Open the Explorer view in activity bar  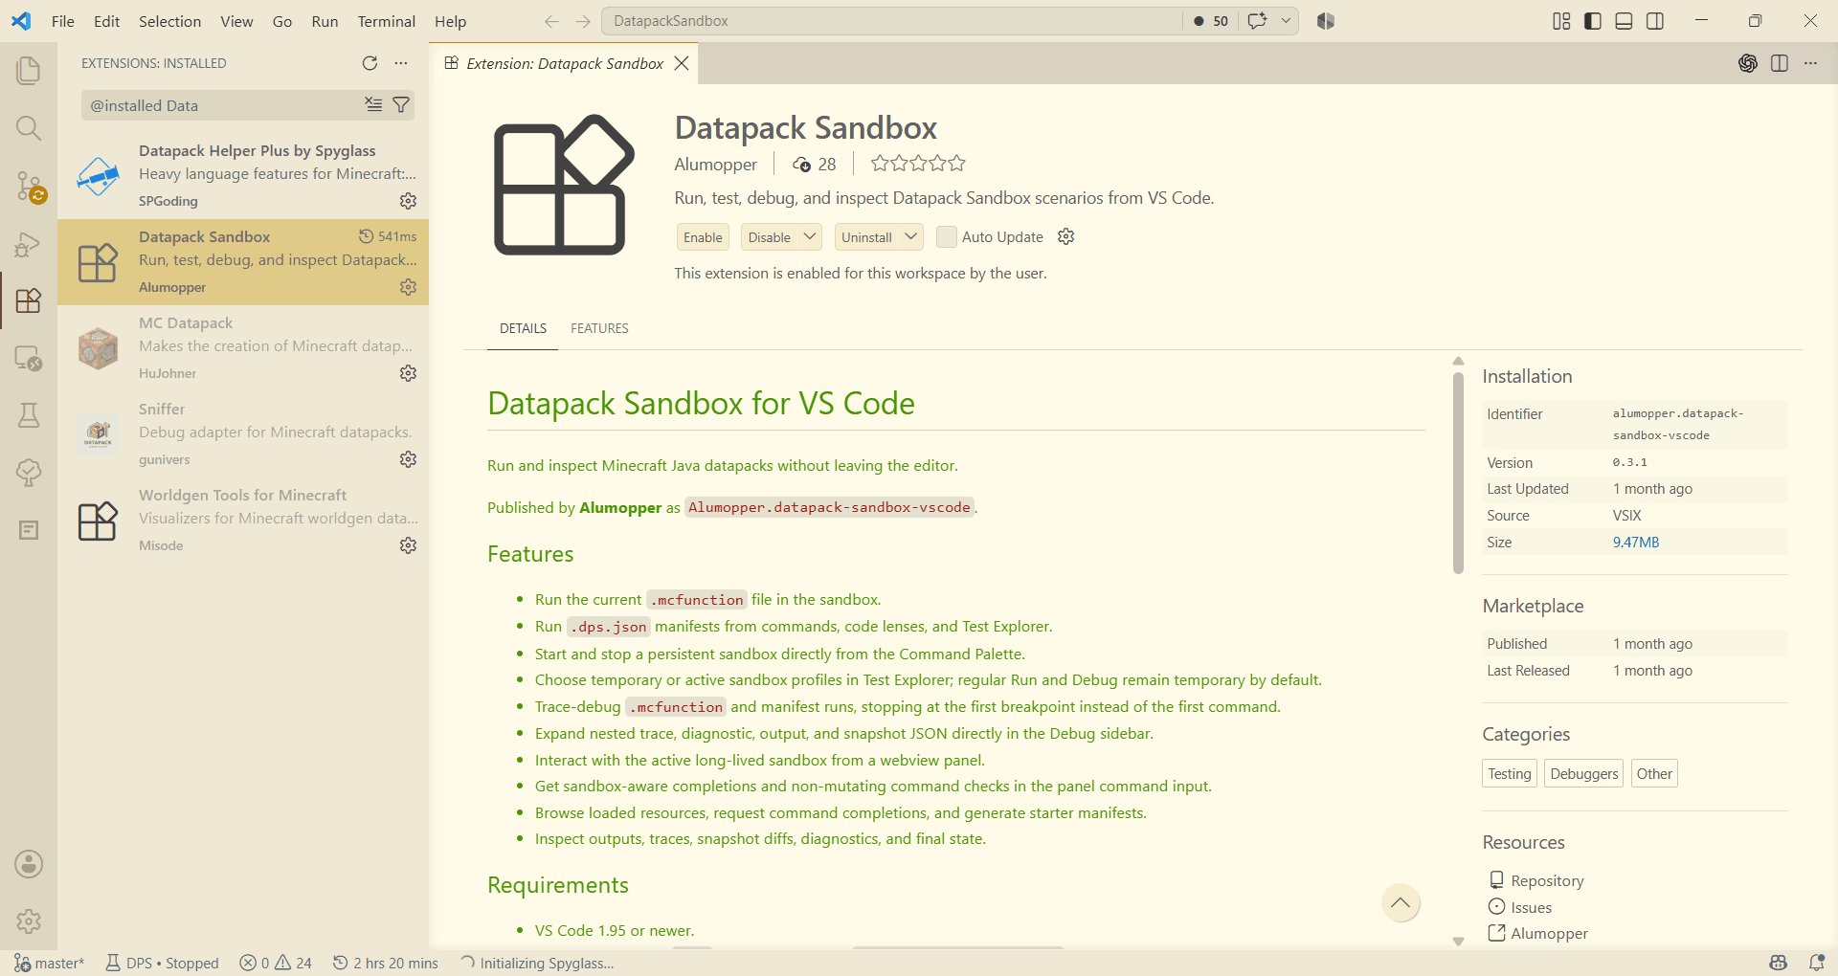tap(29, 71)
